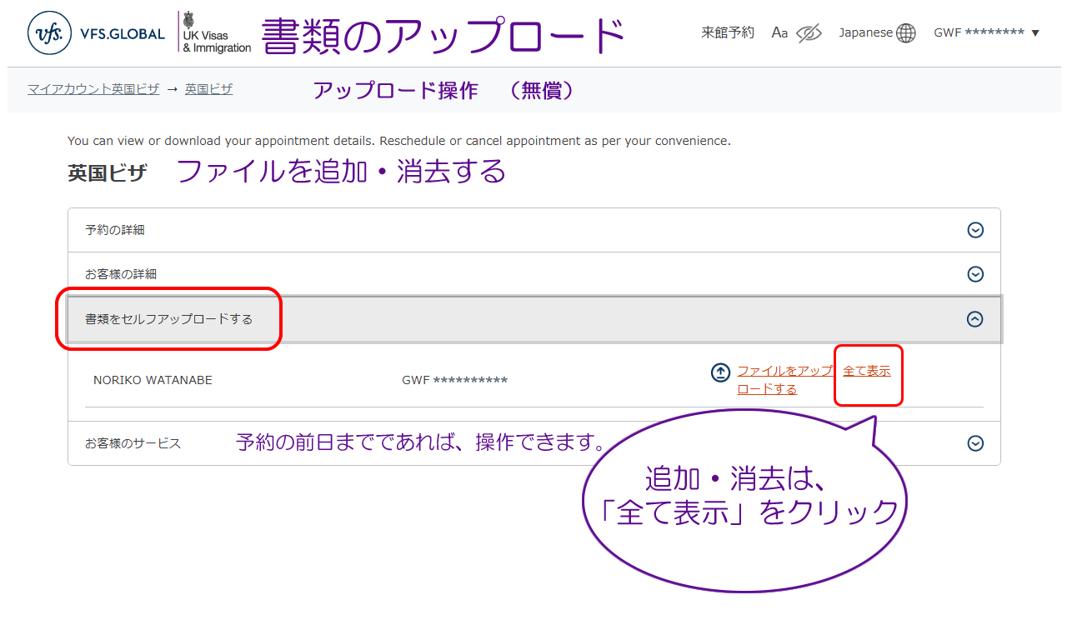Click the 予約の詳細 section title

click(x=115, y=230)
